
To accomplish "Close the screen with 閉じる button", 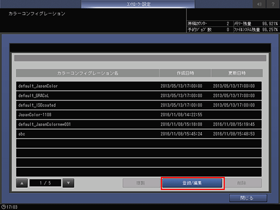I will (248, 198).
